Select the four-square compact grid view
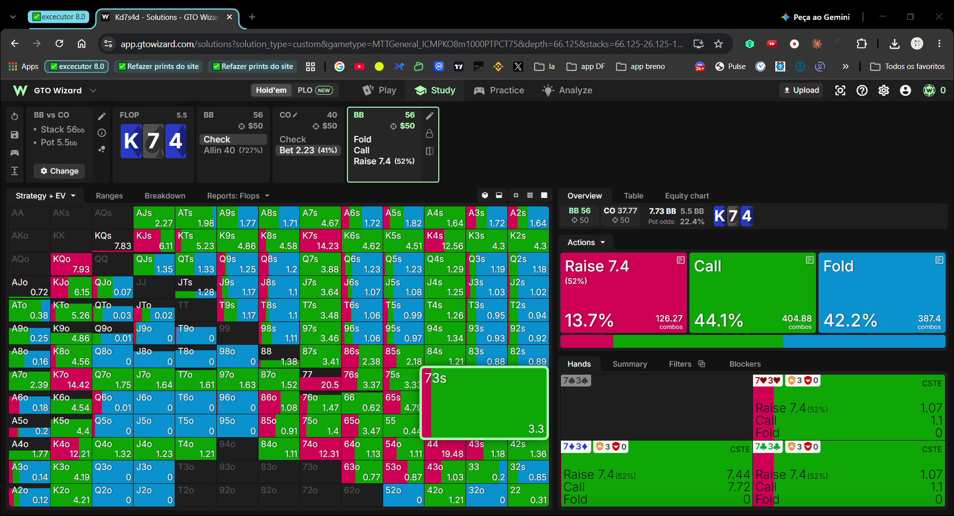This screenshot has height=516, width=954. pos(516,195)
